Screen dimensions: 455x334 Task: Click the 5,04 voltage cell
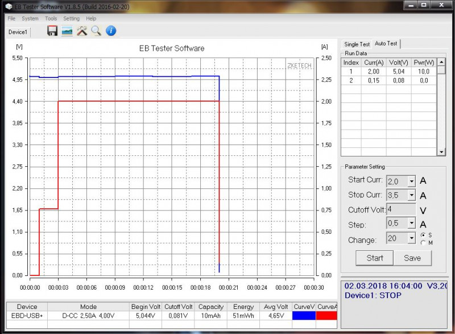pyautogui.click(x=399, y=71)
